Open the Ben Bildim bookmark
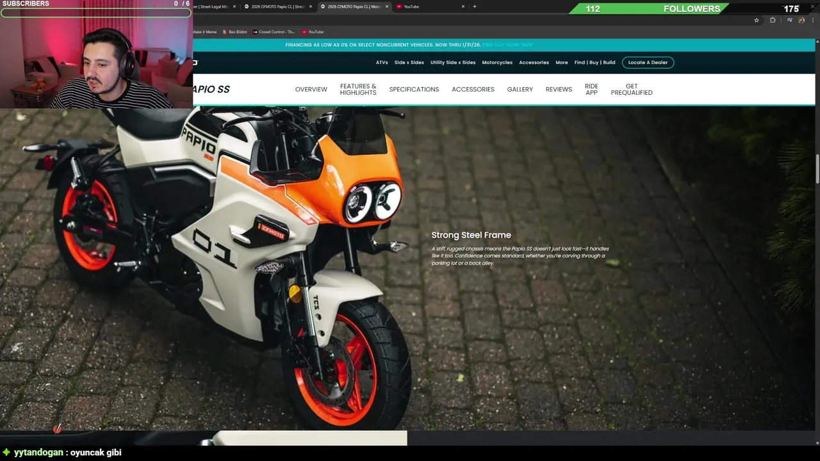The width and height of the screenshot is (820, 461). (x=235, y=31)
